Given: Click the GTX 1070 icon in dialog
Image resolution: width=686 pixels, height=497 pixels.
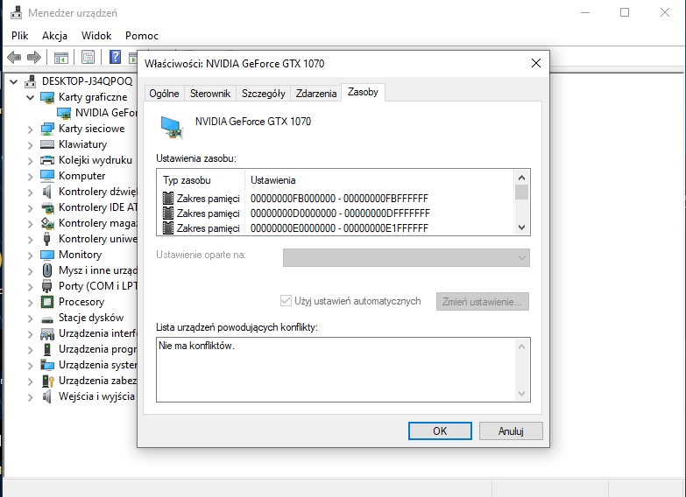Looking at the screenshot, I should click(172, 127).
